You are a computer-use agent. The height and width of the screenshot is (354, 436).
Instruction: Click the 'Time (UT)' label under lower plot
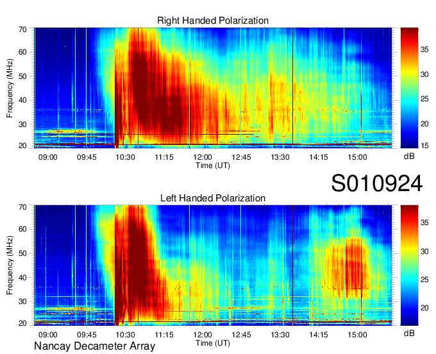pyautogui.click(x=213, y=343)
